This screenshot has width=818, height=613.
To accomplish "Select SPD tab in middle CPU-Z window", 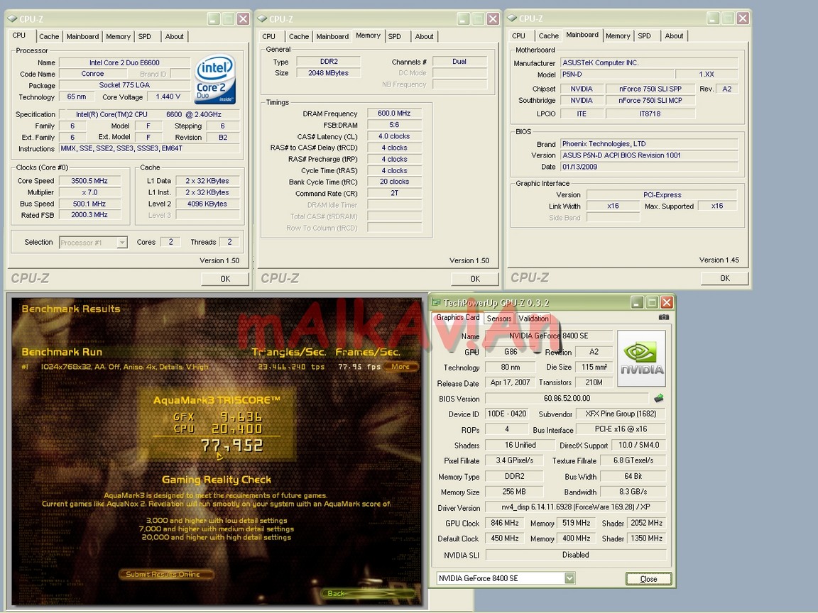I will coord(395,36).
